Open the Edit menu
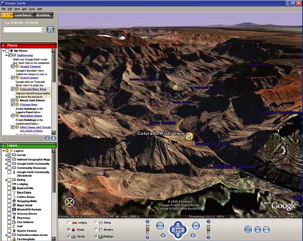This screenshot has height=241, width=303. [10, 9]
